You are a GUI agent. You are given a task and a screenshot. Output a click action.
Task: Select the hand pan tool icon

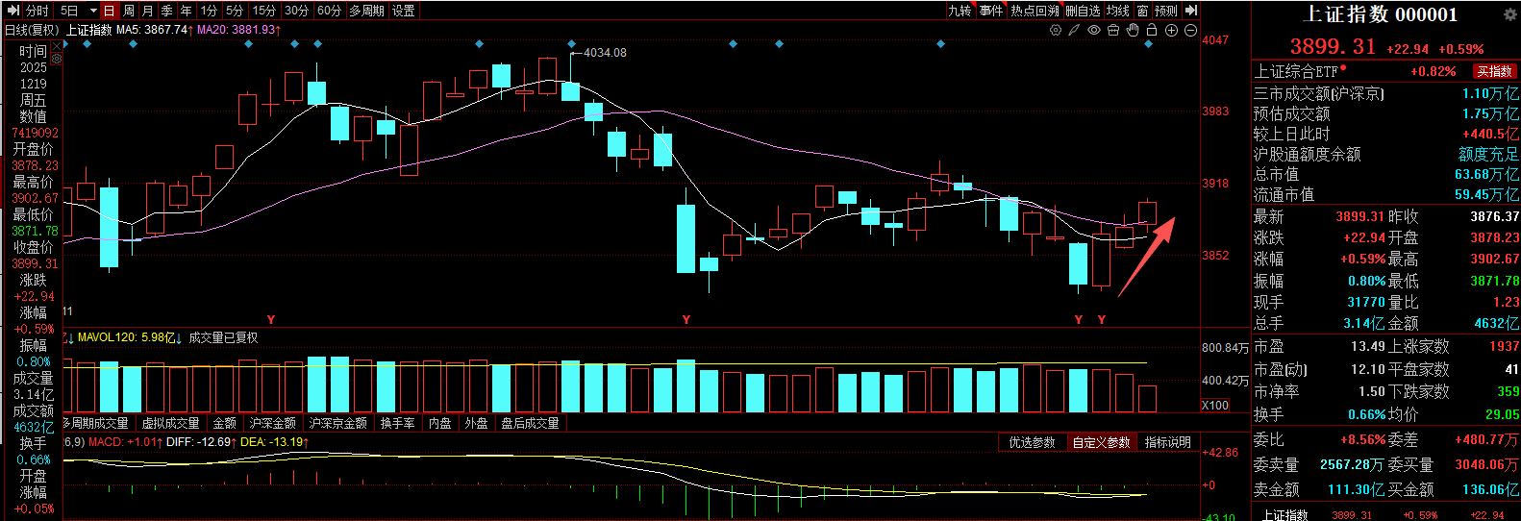coord(1133,30)
